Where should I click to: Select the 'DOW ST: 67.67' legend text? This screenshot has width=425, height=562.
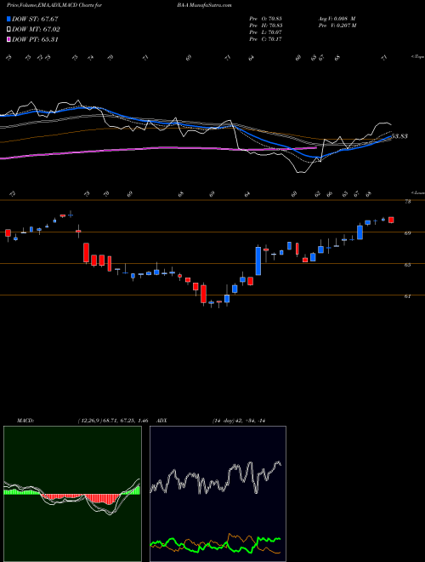[35, 19]
